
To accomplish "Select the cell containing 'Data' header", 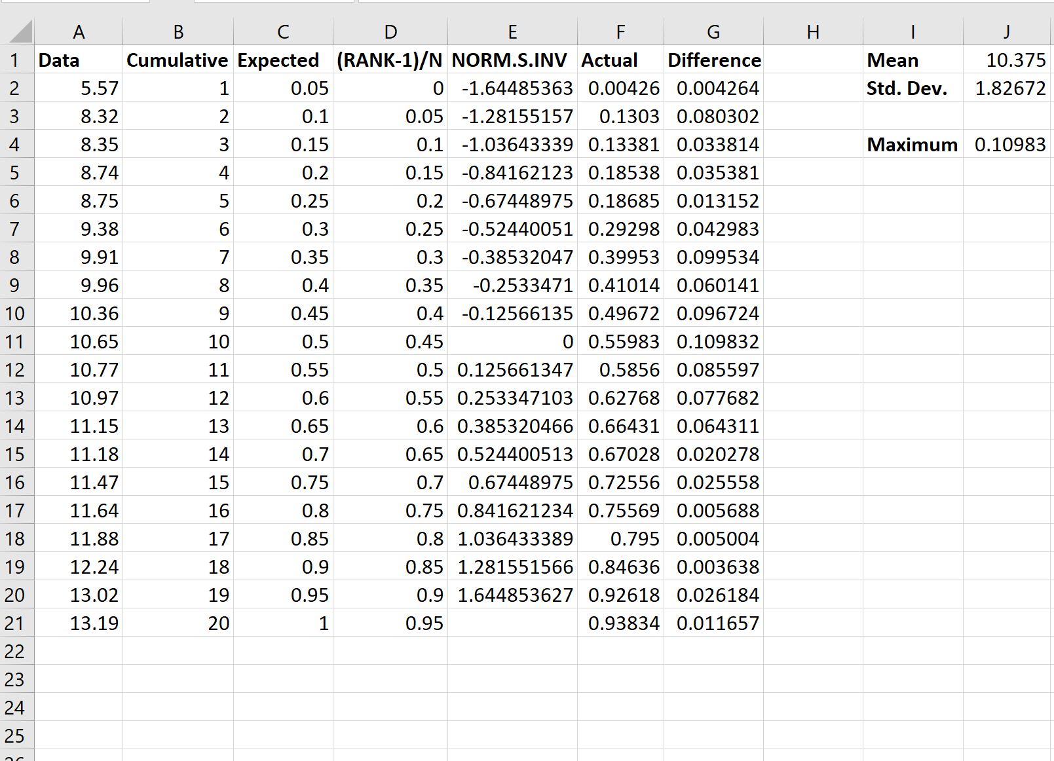I will click(79, 60).
